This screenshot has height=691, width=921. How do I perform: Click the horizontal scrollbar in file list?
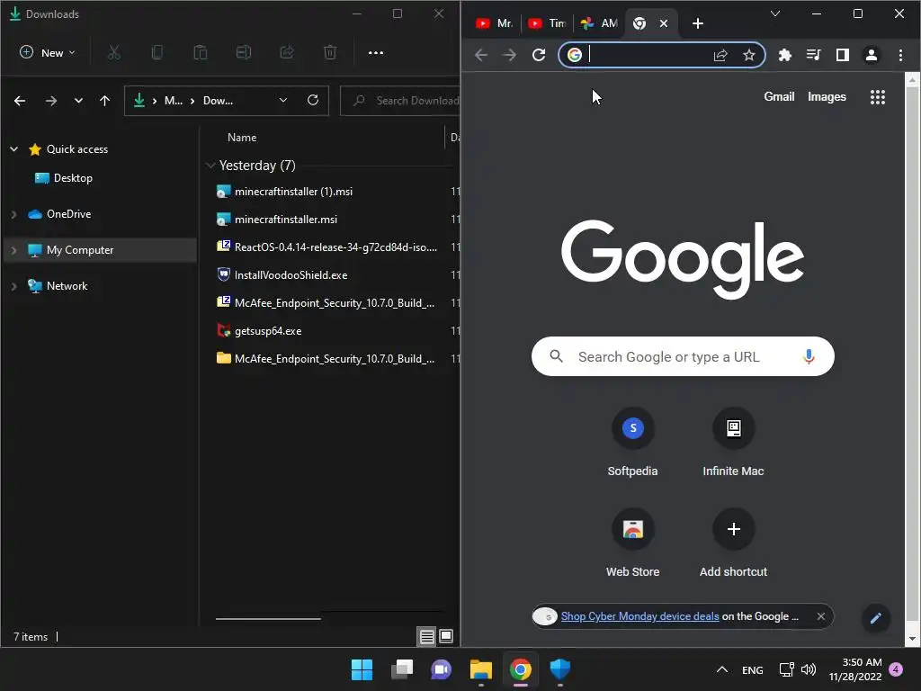point(268,619)
